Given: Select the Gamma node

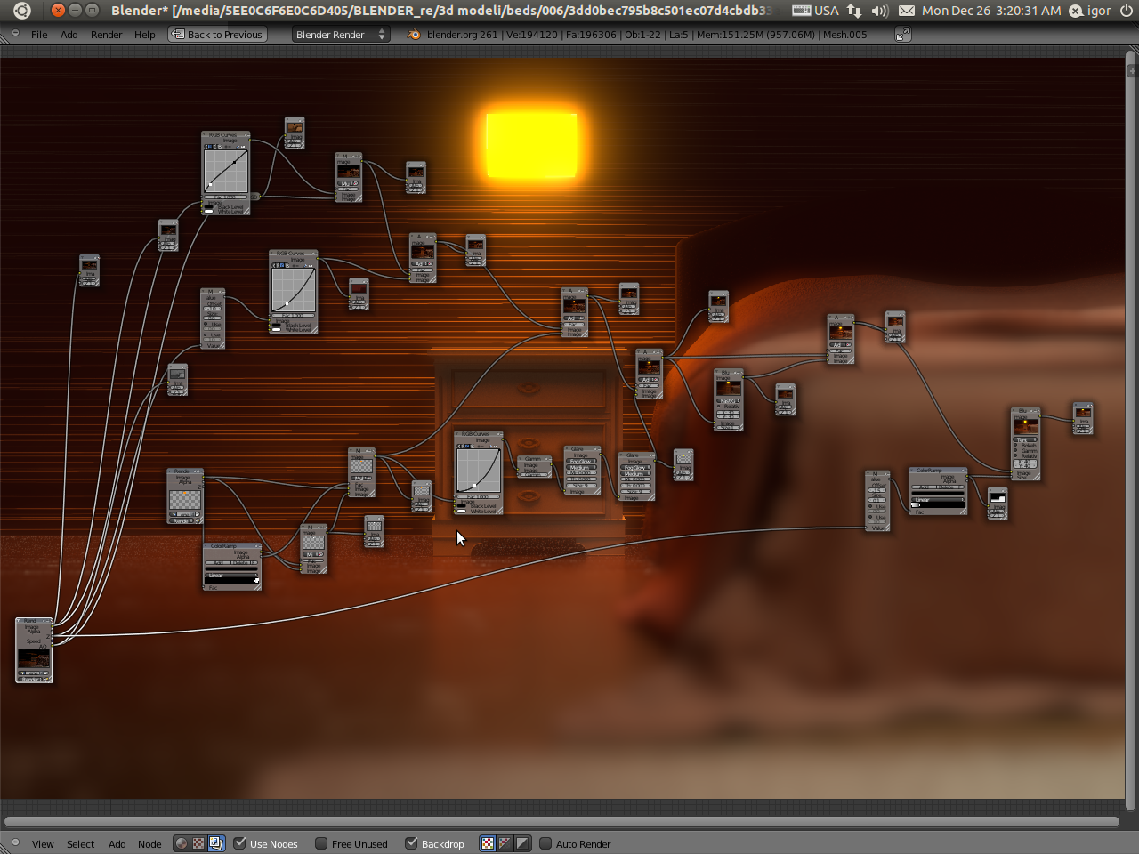Looking at the screenshot, I should pos(534,466).
